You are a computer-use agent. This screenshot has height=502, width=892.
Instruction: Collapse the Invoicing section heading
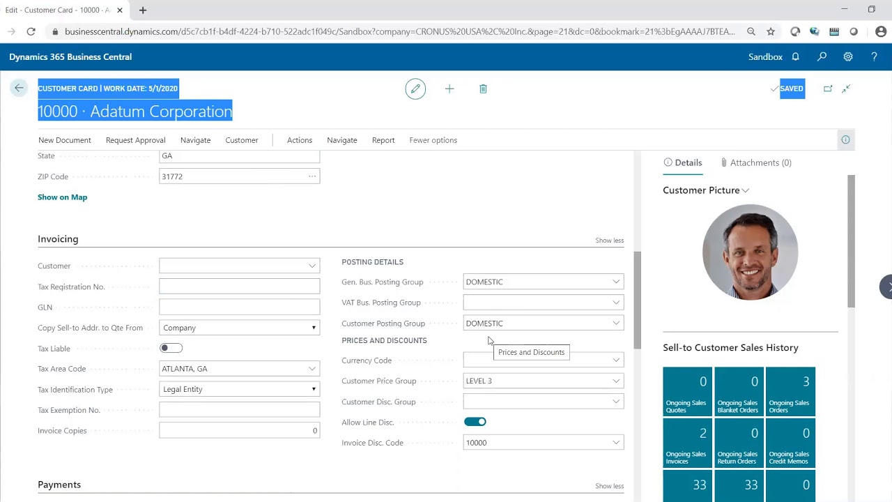(x=58, y=239)
